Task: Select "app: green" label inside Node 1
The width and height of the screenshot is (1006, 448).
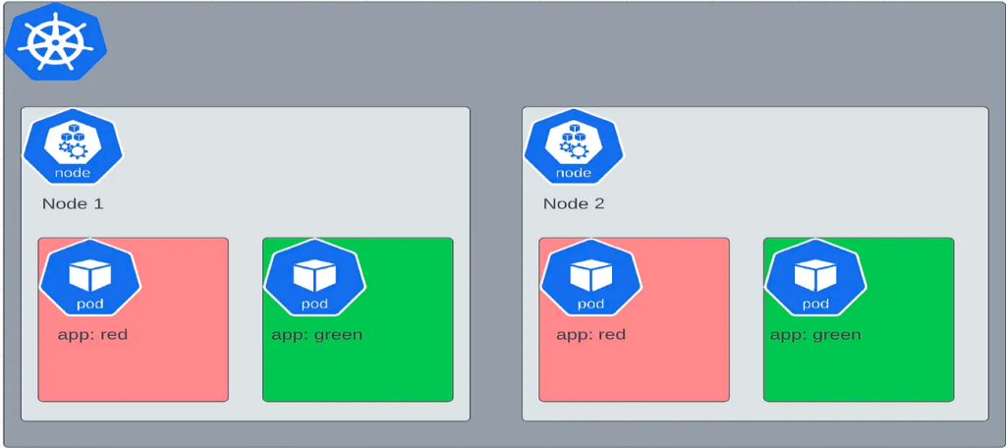Action: (316, 335)
